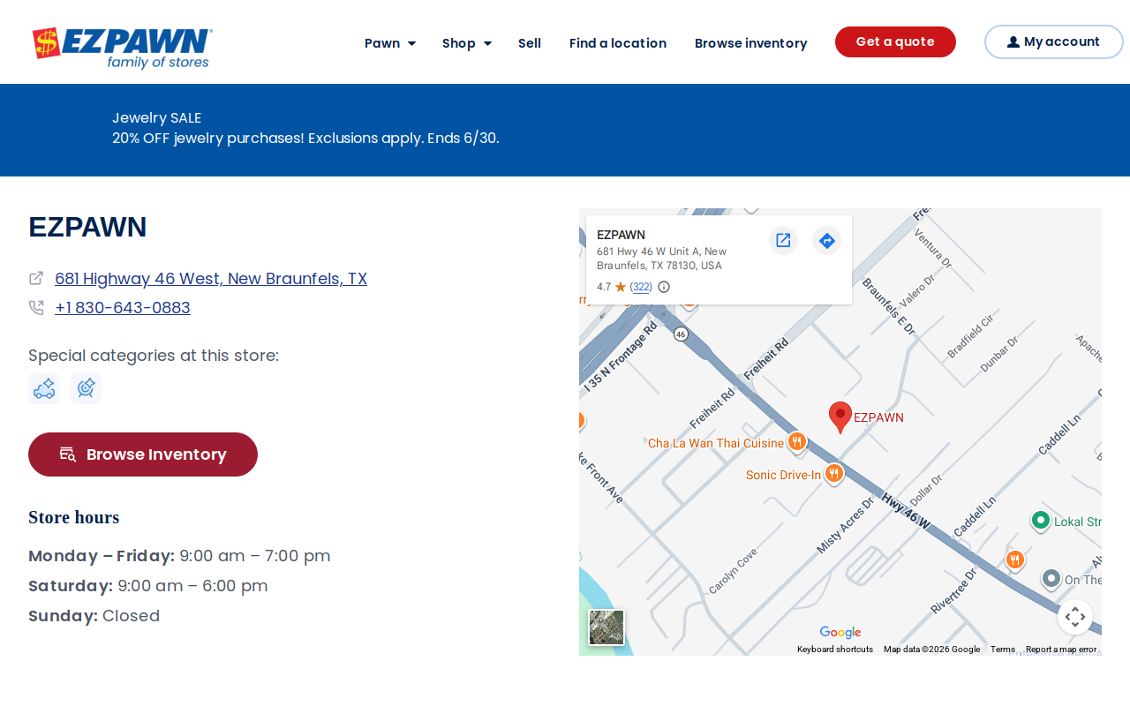Viewport: 1130px width, 706px height.
Task: Click the Get a quote button
Action: pos(895,41)
